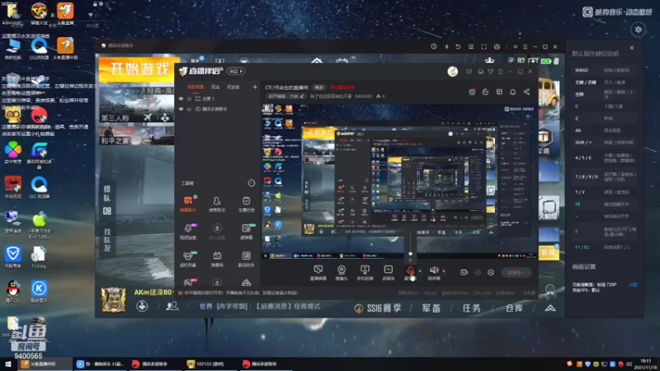Open the room-manager assistant tool icon

[x=217, y=204]
